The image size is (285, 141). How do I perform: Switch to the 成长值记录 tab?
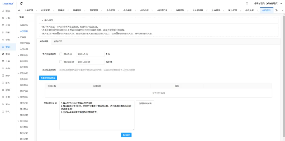pyautogui.click(x=162, y=10)
